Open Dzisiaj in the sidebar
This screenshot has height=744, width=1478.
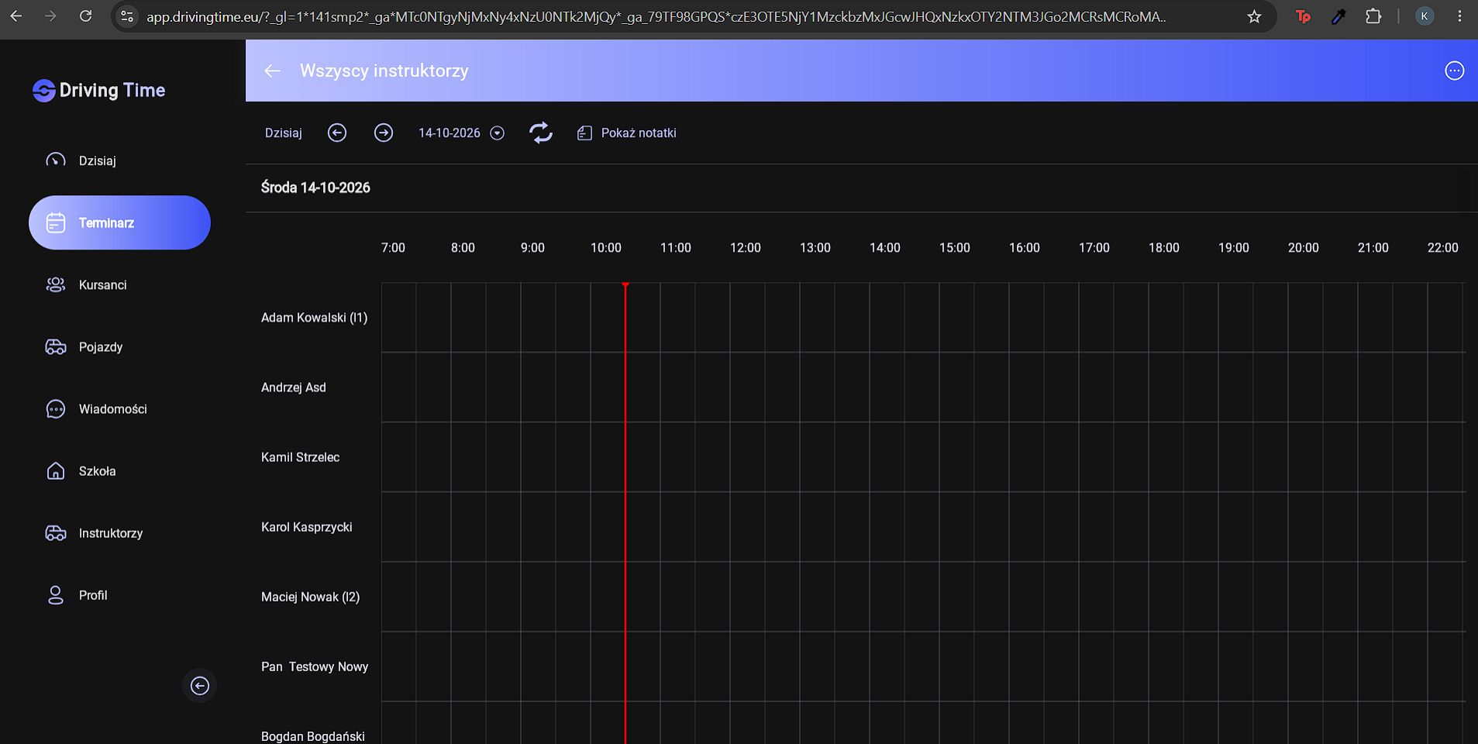119,160
